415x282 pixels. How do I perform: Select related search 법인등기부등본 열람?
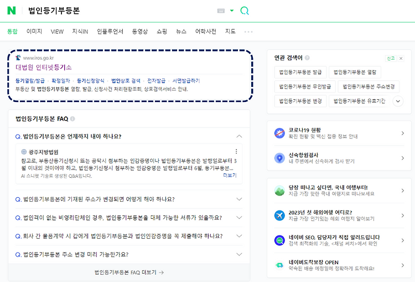point(355,72)
